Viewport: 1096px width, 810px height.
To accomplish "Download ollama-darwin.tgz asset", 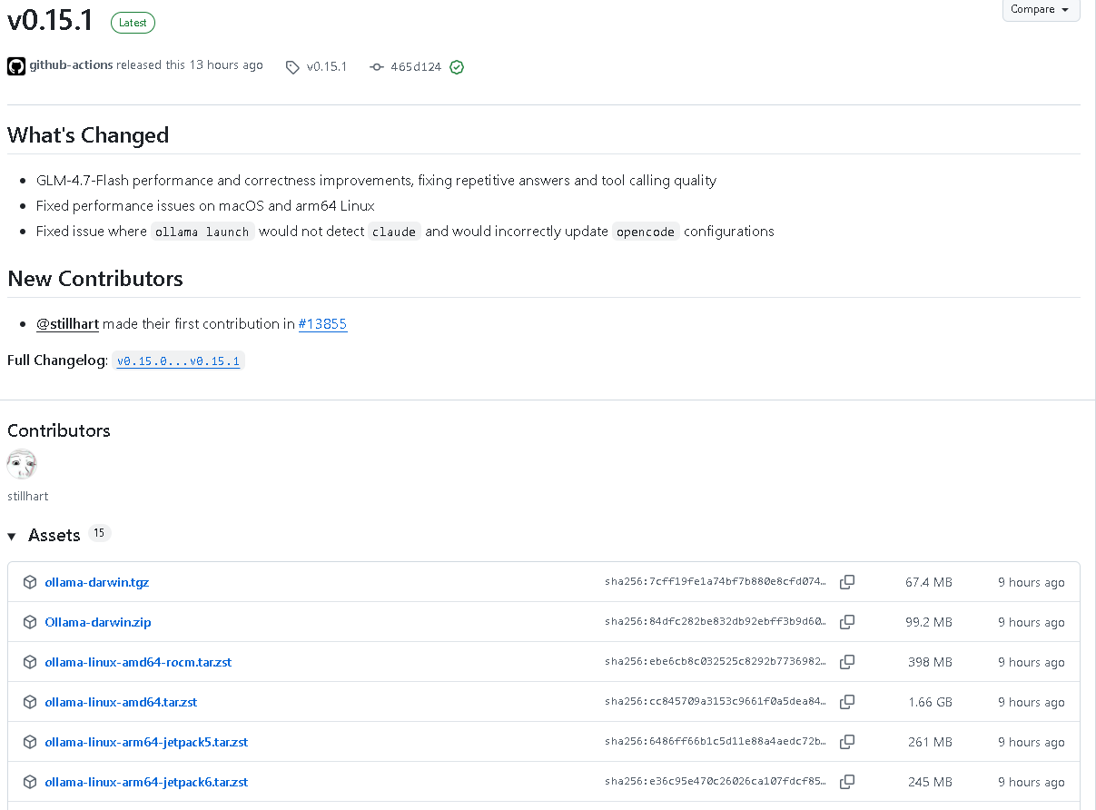I will (96, 582).
